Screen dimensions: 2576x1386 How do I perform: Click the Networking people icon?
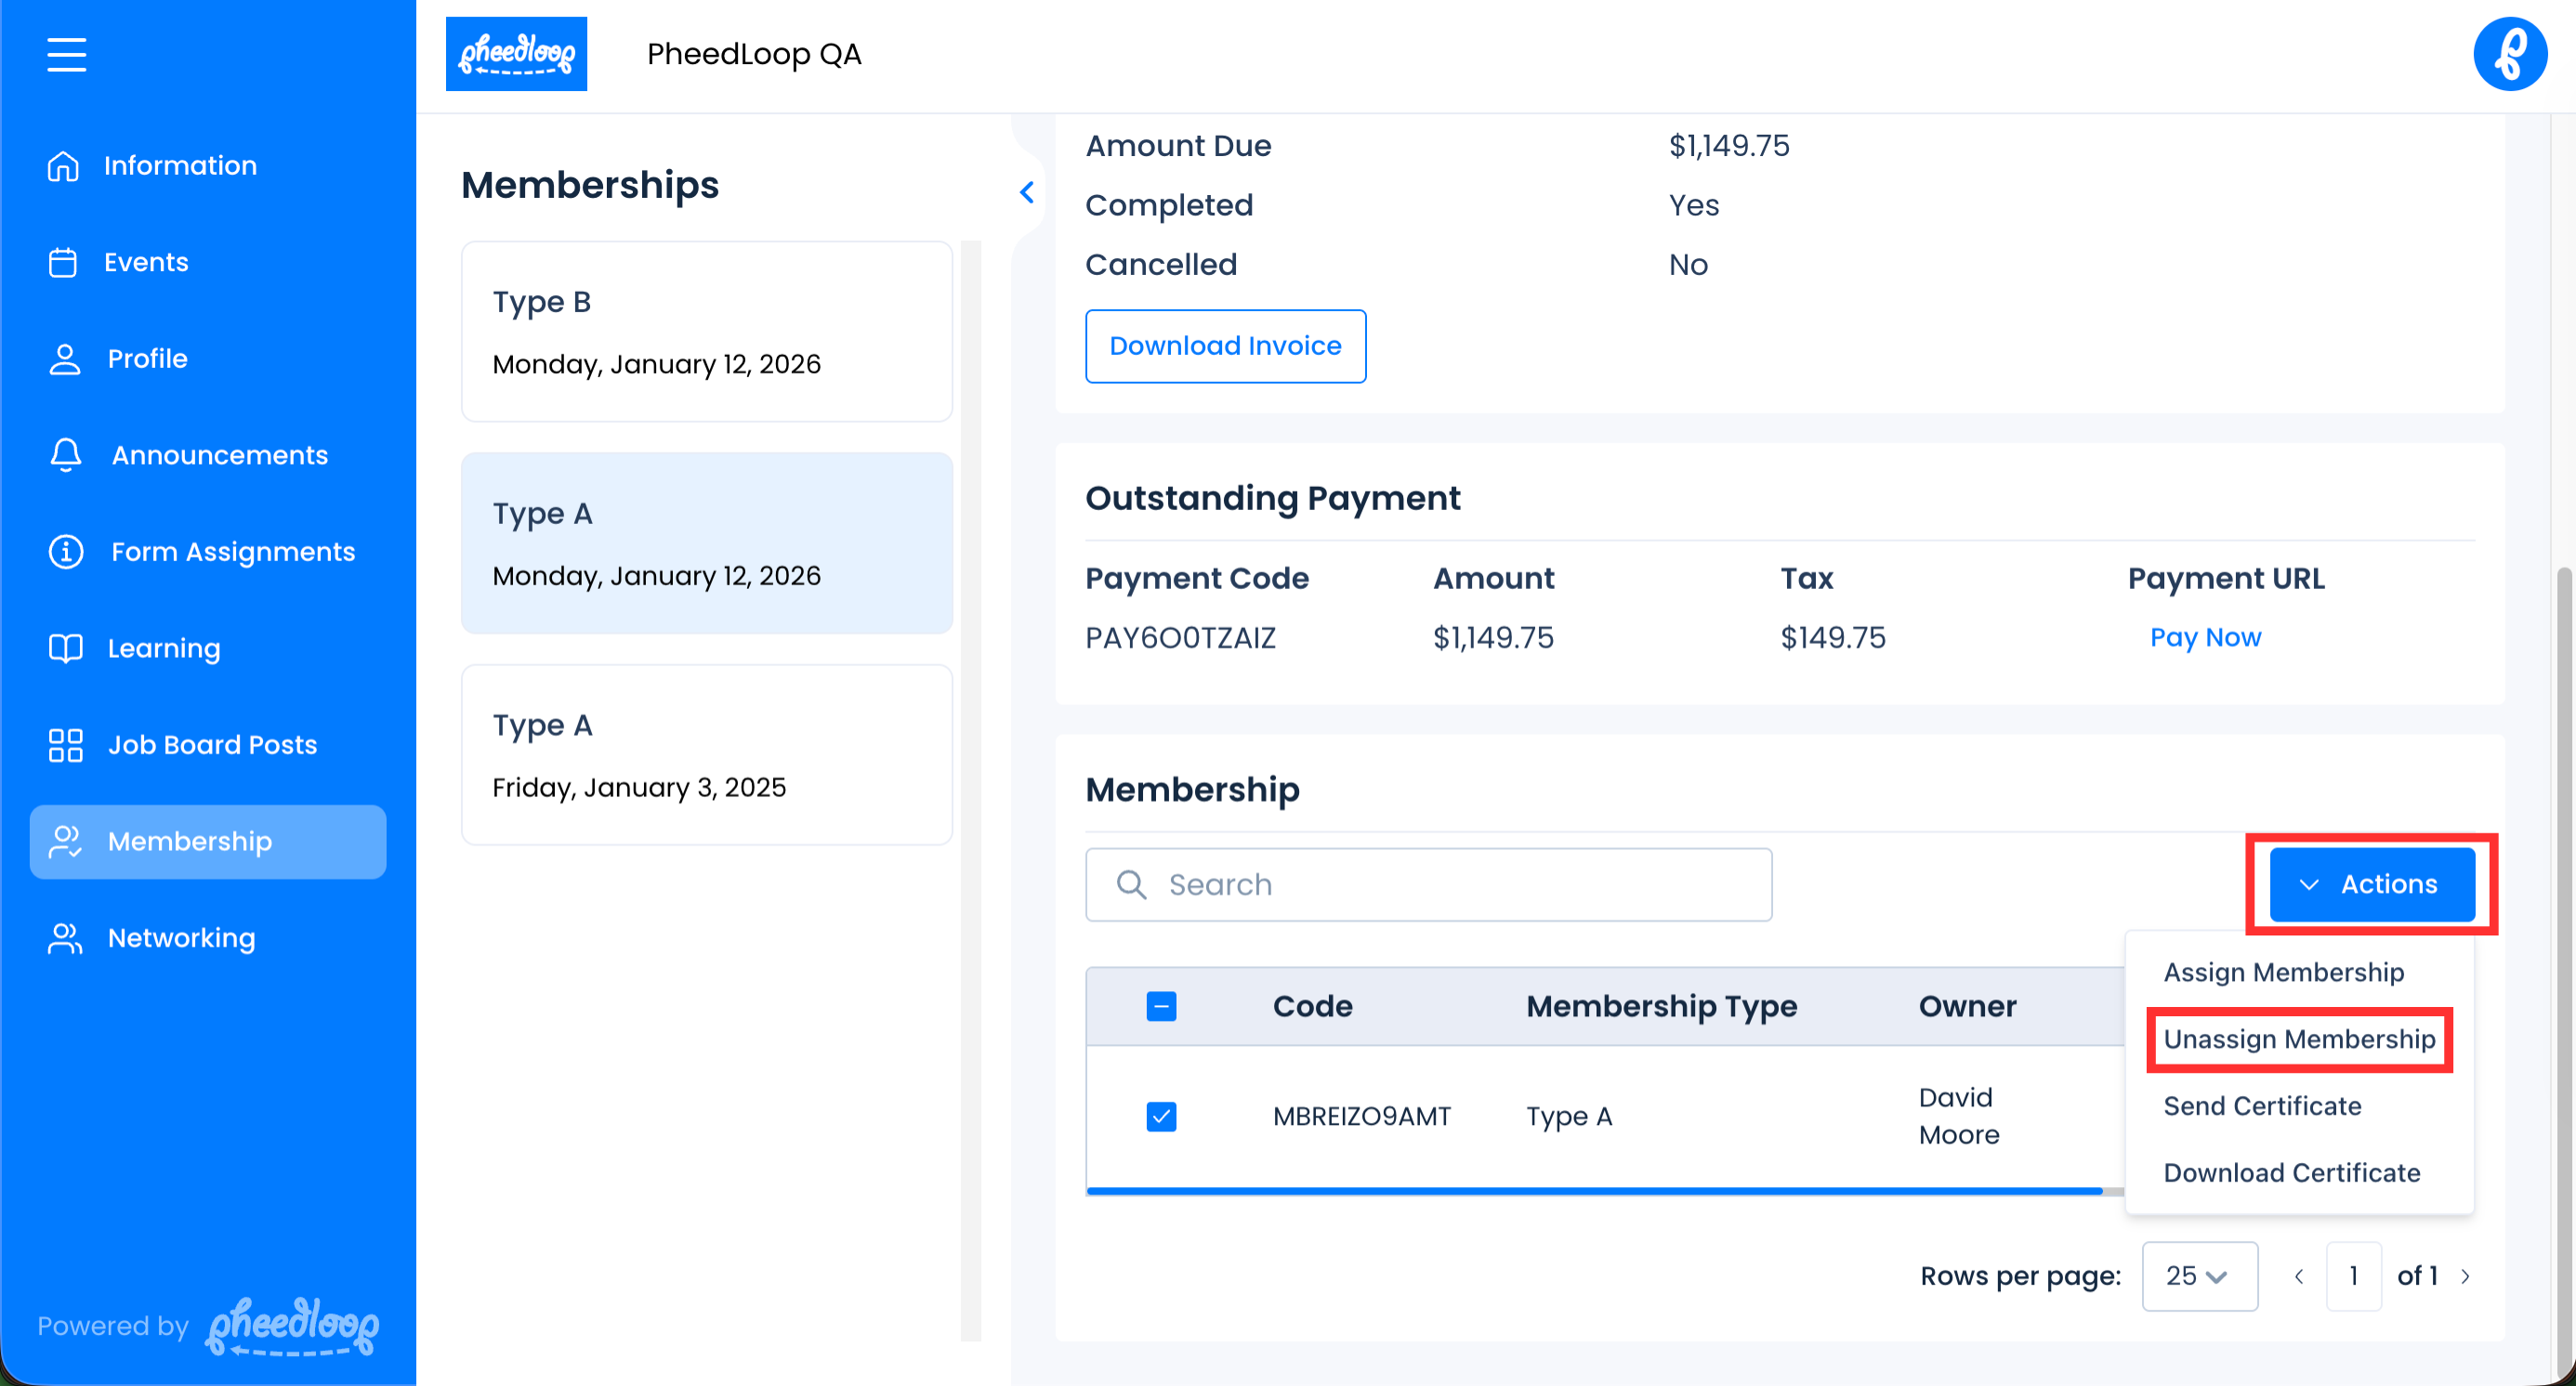click(66, 938)
